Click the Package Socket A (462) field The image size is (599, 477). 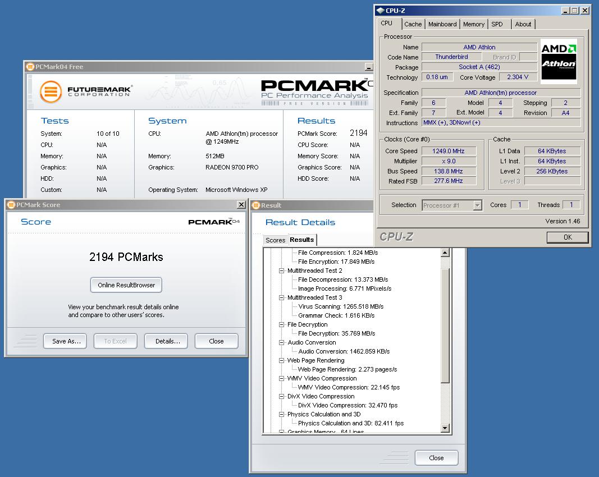[479, 67]
